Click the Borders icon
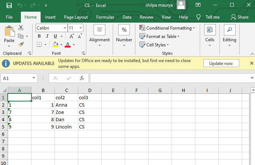This screenshot has height=165, width=255. coord(40,44)
